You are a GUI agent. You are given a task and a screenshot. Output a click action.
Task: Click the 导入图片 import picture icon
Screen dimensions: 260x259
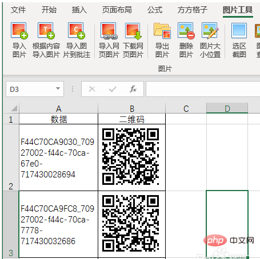point(19,31)
